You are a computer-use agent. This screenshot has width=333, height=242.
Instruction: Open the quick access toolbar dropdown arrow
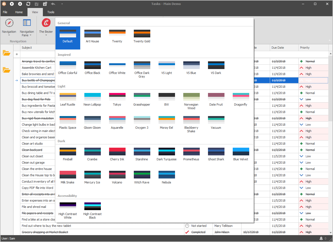click(x=62, y=4)
